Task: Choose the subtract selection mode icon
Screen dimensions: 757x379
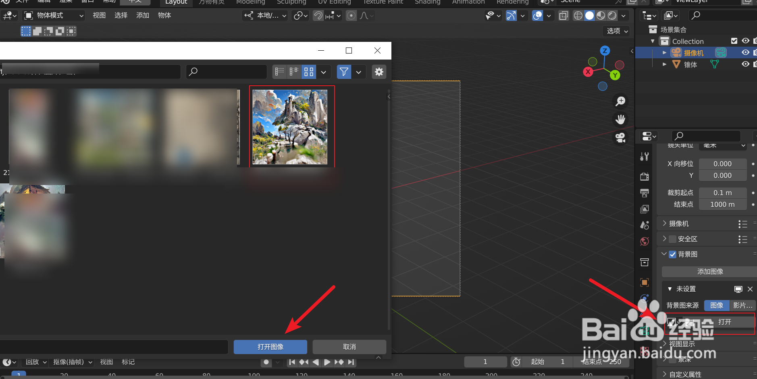Action: [x=48, y=31]
